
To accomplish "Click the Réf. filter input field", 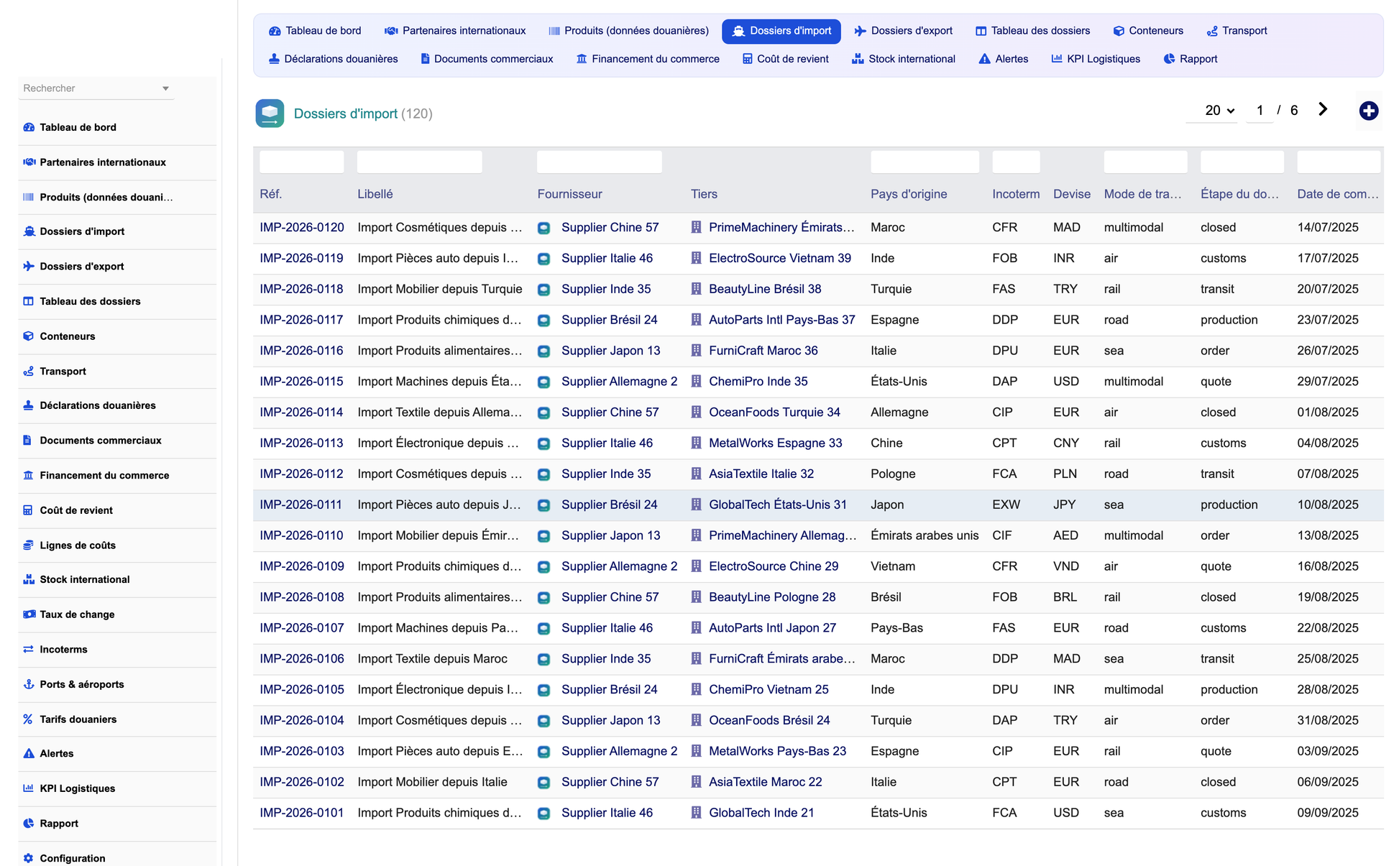I will coord(302,162).
